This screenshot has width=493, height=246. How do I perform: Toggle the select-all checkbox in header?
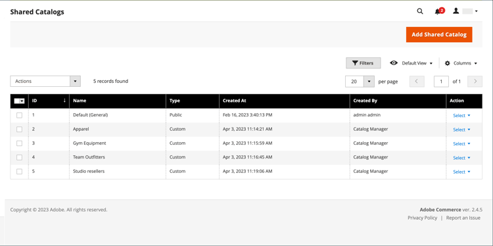[x=17, y=101]
